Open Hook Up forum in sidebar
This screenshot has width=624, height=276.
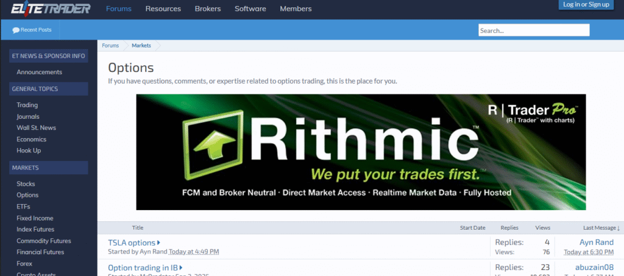pos(29,150)
